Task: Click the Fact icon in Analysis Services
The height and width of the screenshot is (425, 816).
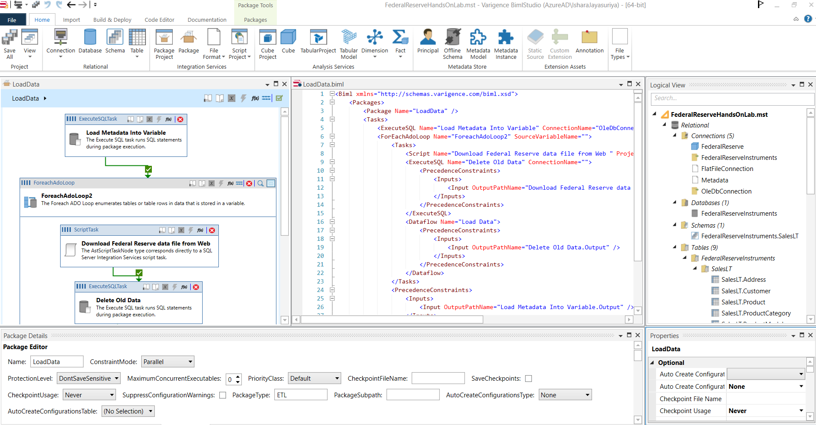Action: pos(400,43)
